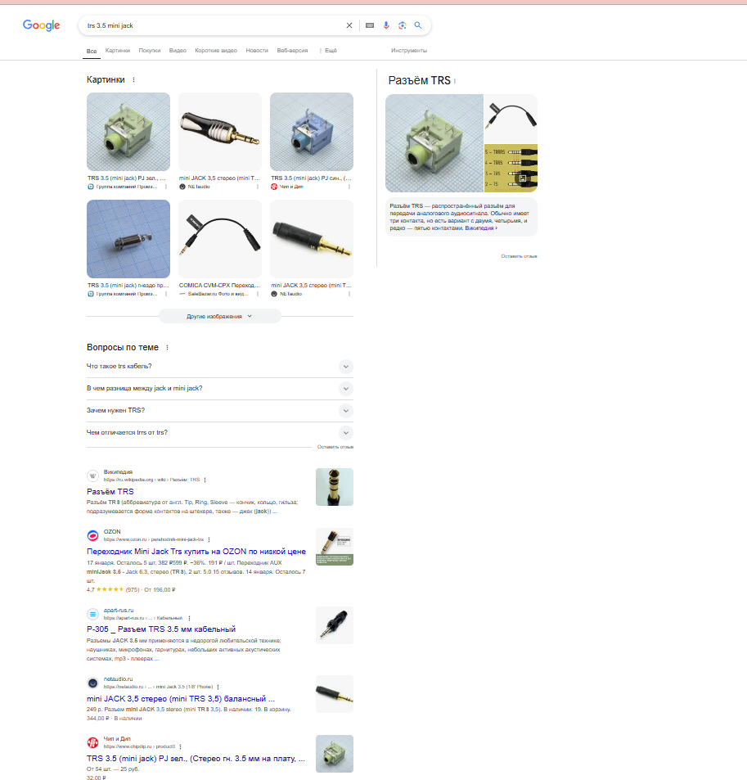The width and height of the screenshot is (747, 780).
Task: Open blue TRS 3.5 PJ син. image
Action: 312,132
